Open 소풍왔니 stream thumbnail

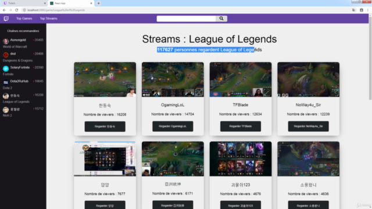pyautogui.click(x=309, y=159)
